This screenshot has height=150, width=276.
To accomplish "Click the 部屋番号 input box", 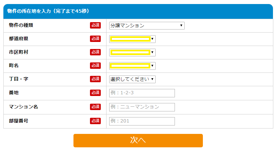I will (x=142, y=121).
